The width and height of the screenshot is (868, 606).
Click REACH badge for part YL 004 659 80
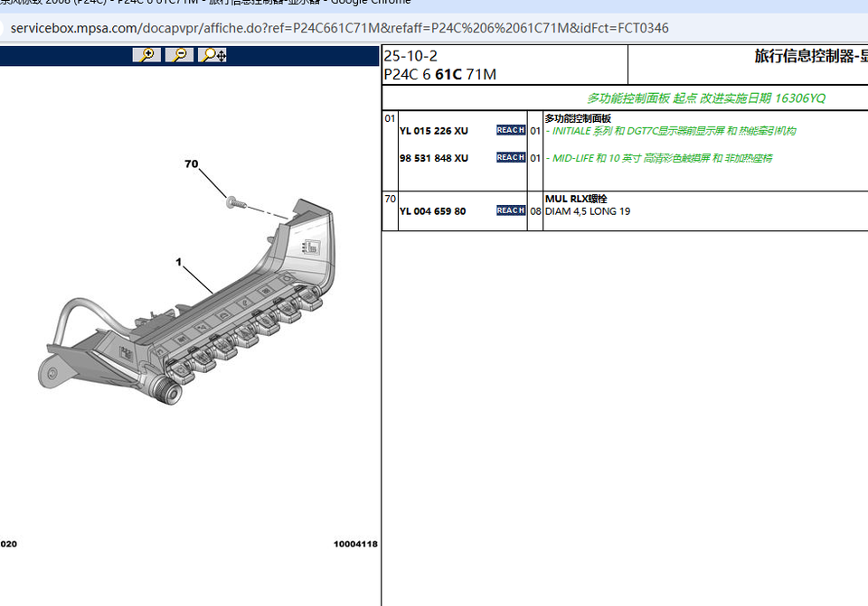510,210
